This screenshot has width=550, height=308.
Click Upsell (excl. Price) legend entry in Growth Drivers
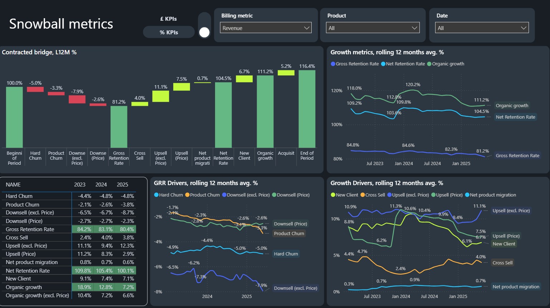pyautogui.click(x=408, y=195)
